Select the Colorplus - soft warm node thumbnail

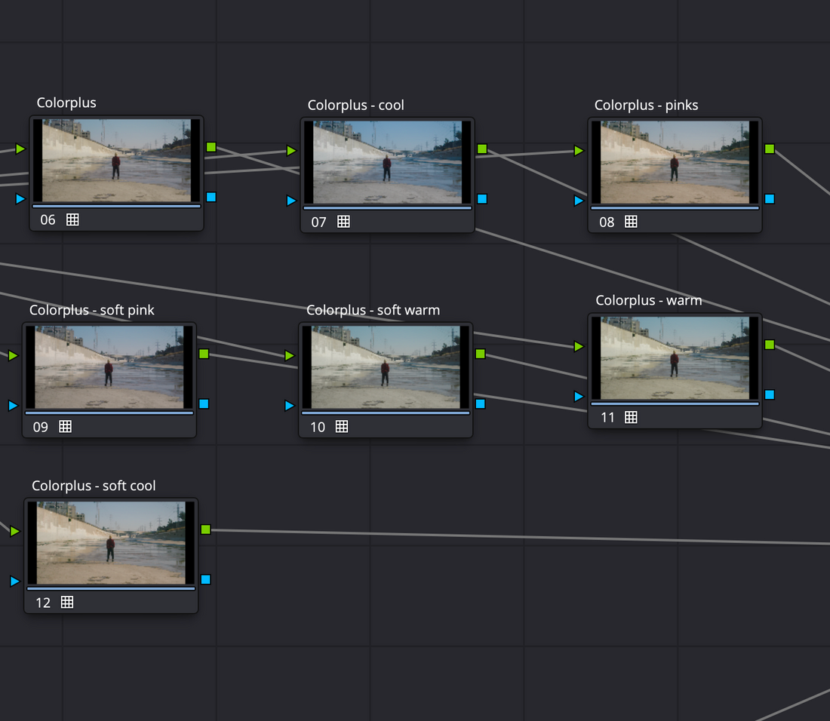tap(386, 367)
